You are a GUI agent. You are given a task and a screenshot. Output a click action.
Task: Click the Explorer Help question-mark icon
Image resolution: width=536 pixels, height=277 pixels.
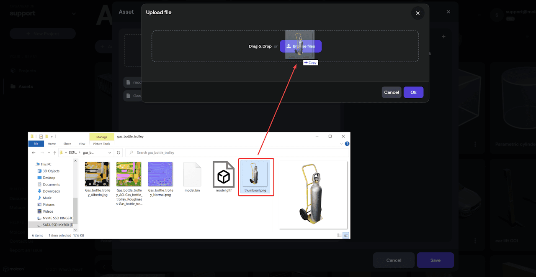347,144
